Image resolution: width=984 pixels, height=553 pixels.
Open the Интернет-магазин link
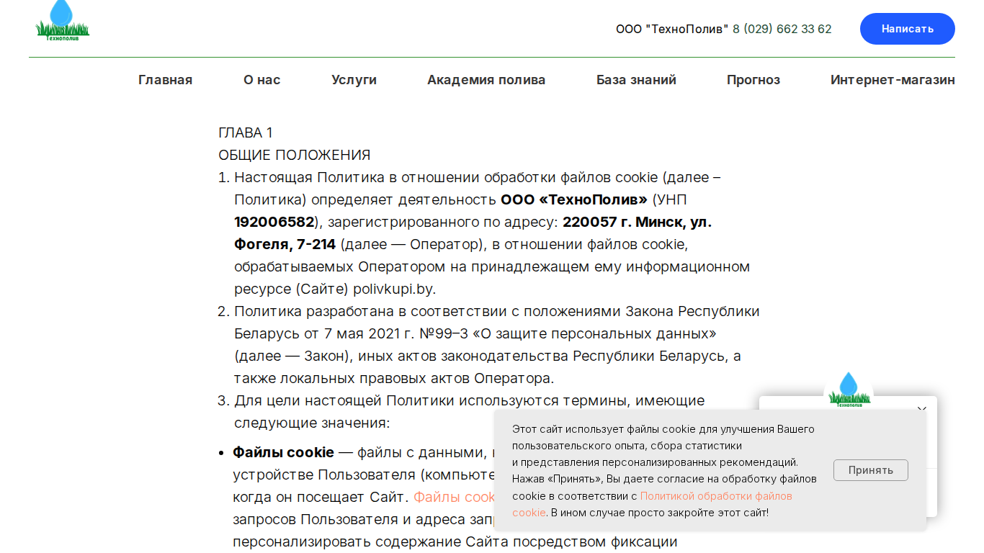pyautogui.click(x=893, y=80)
